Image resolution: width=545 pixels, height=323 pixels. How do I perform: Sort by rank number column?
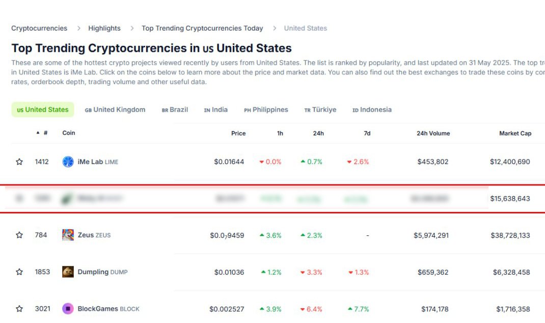(x=42, y=133)
